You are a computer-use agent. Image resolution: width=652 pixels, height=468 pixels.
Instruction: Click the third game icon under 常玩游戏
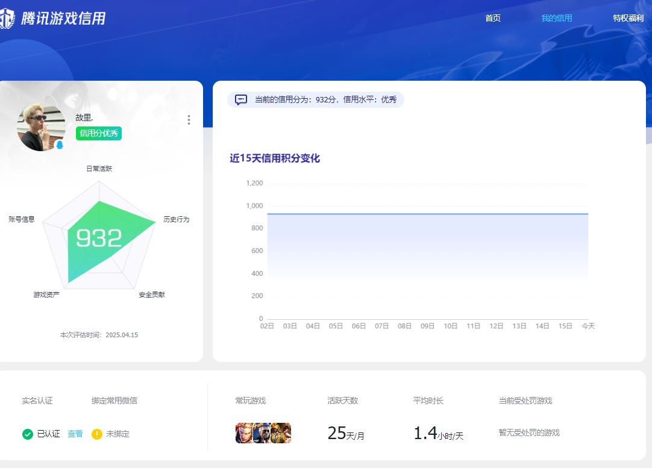click(281, 433)
